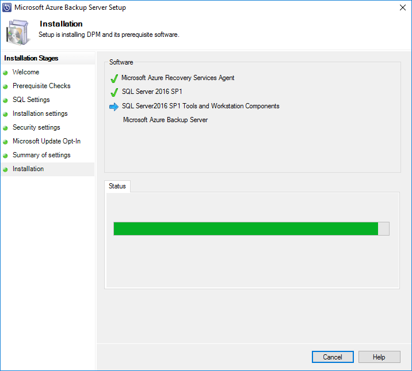The height and width of the screenshot is (371, 412).
Task: Click the bold 'Installation' page heading
Action: pos(61,24)
